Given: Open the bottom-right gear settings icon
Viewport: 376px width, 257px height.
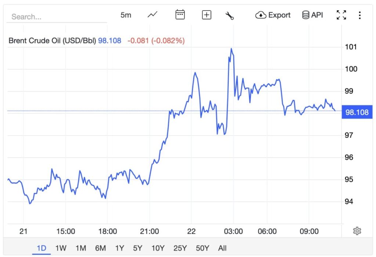Looking at the screenshot, I should coord(357,230).
